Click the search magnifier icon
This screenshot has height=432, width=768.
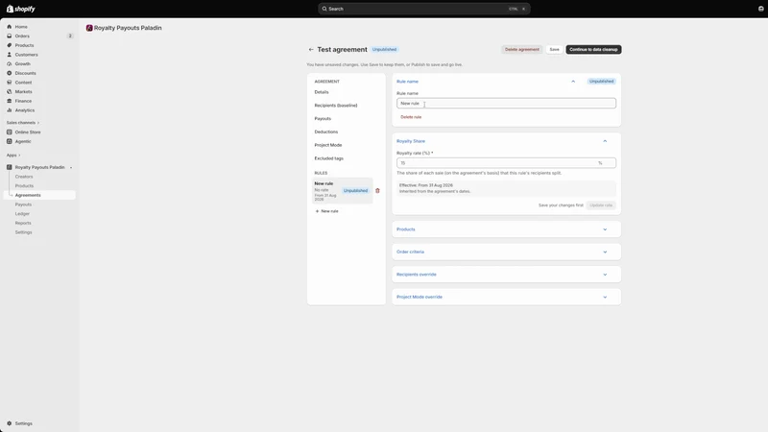tap(324, 9)
